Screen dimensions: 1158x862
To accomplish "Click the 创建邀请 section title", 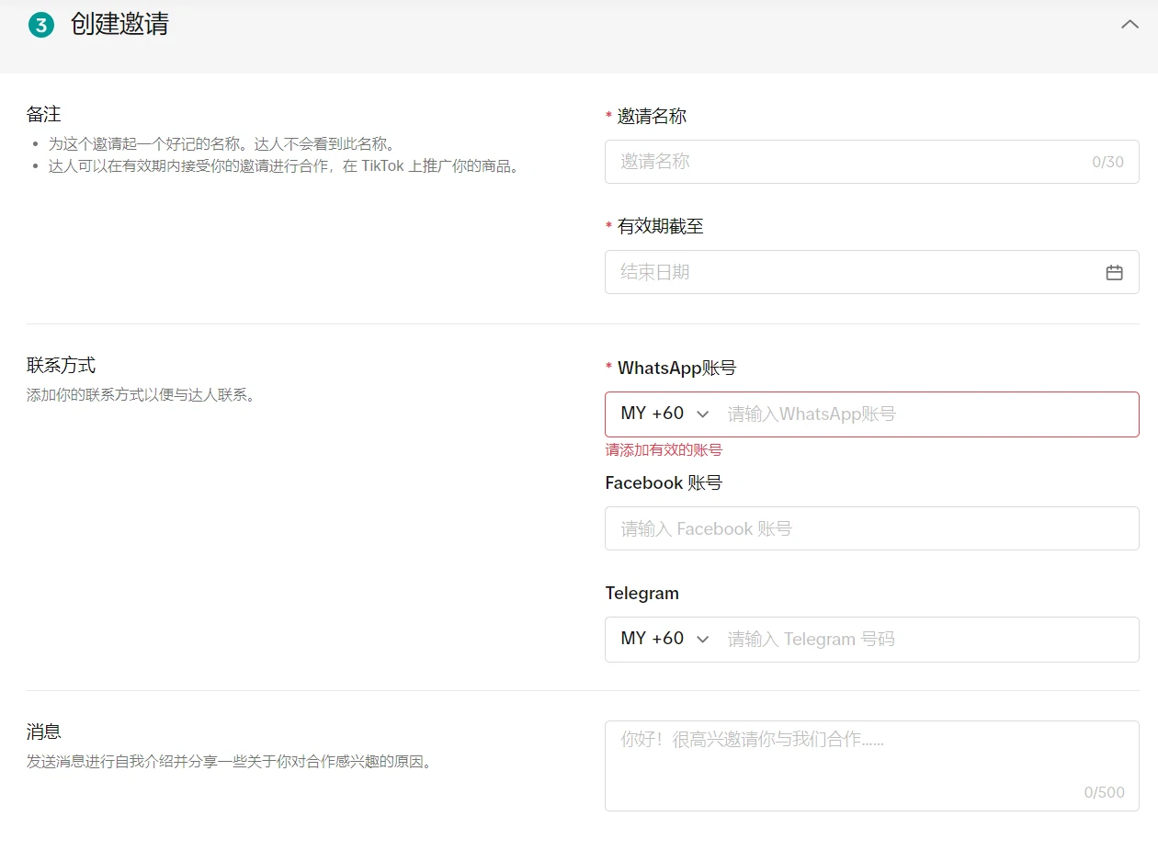I will point(119,25).
